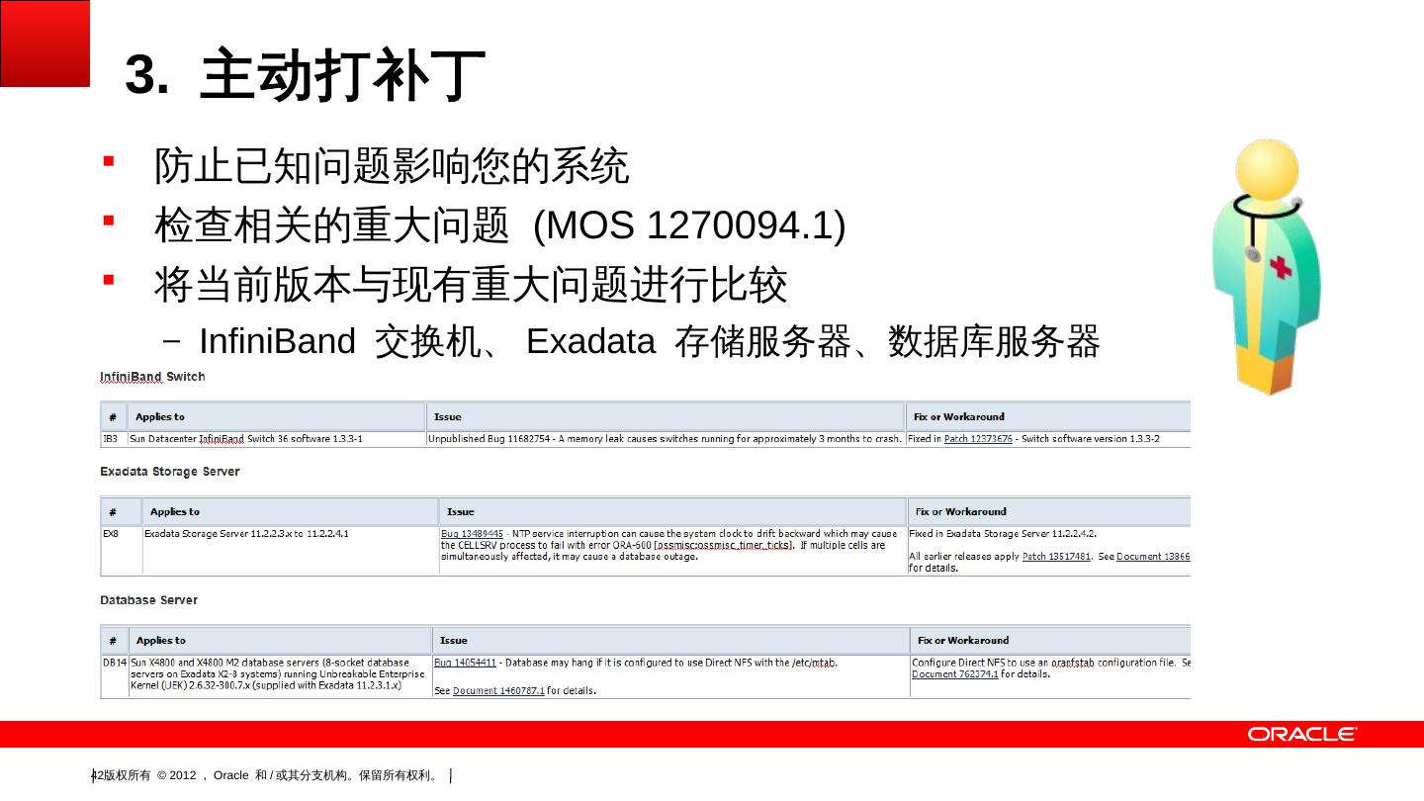Click the doctor figure clipart image

point(1267,267)
